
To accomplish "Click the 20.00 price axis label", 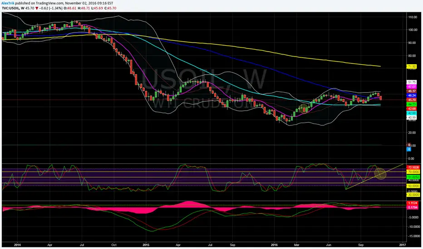I will [413, 133].
